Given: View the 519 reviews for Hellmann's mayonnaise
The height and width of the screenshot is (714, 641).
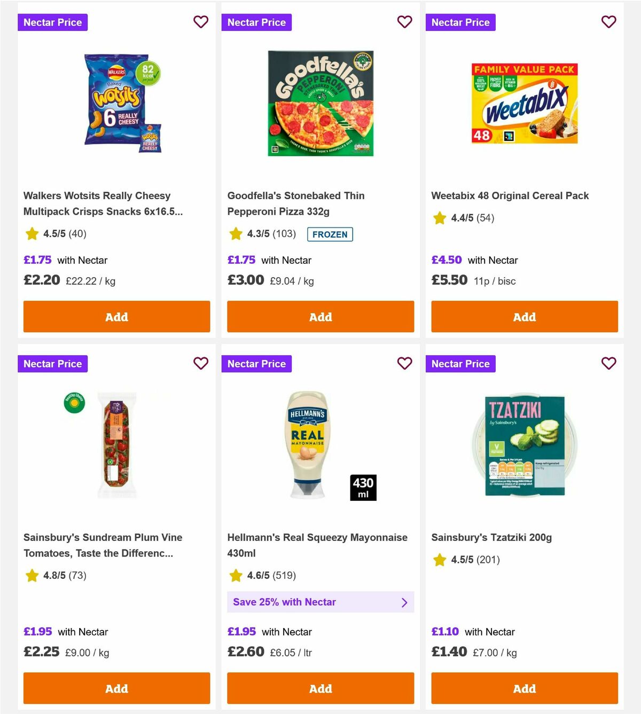Looking at the screenshot, I should click(x=284, y=576).
